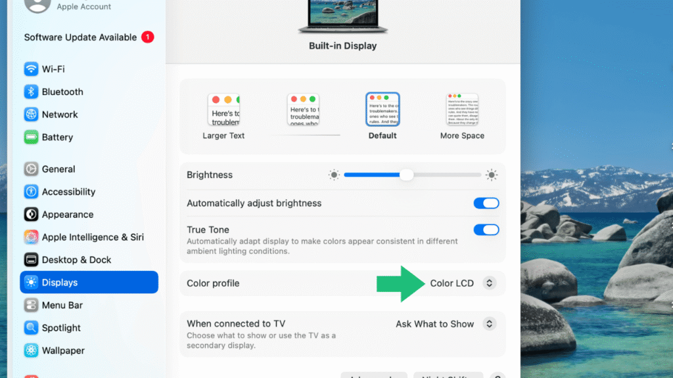
Task: Click the Accessibility icon
Action: pyautogui.click(x=31, y=192)
